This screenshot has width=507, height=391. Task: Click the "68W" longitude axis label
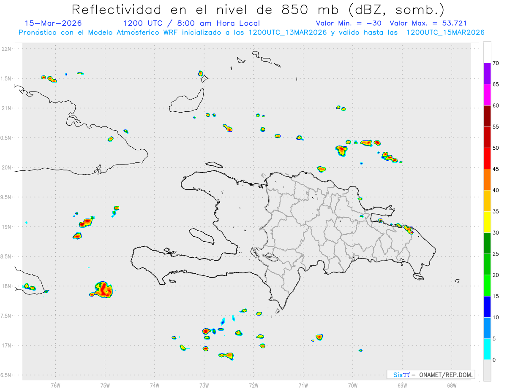452,385
